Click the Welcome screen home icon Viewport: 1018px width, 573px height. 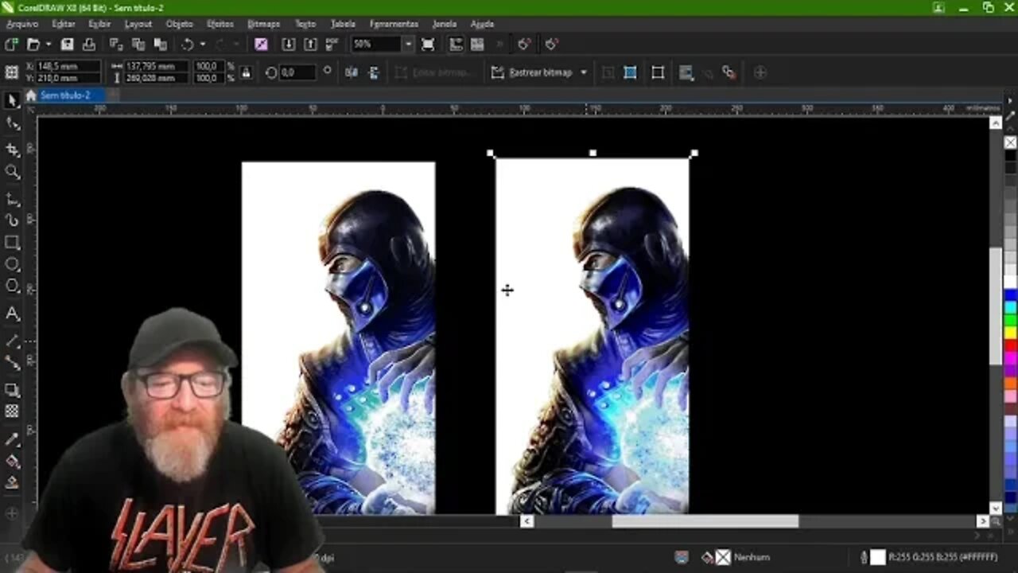[31, 95]
